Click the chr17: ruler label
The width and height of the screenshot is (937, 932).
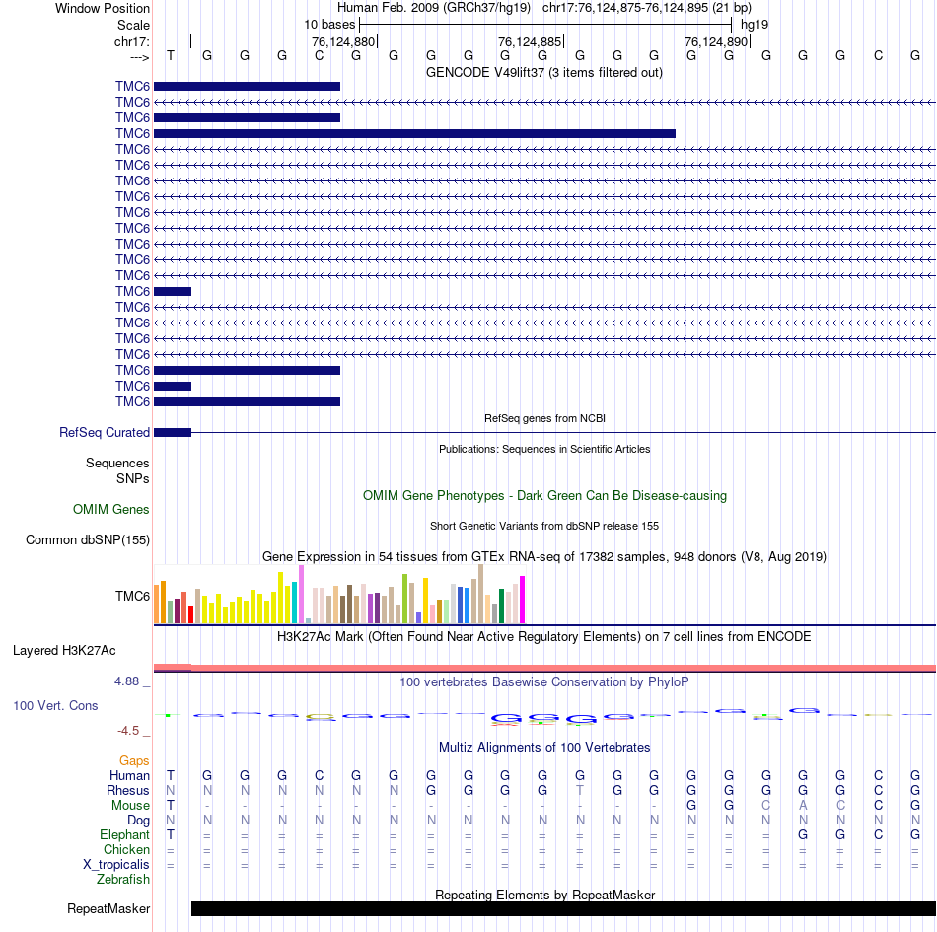(x=131, y=41)
